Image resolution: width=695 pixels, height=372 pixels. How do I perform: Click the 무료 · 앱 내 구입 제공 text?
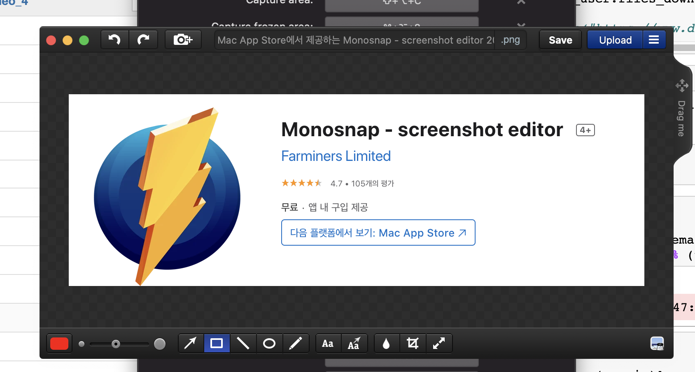pos(324,207)
